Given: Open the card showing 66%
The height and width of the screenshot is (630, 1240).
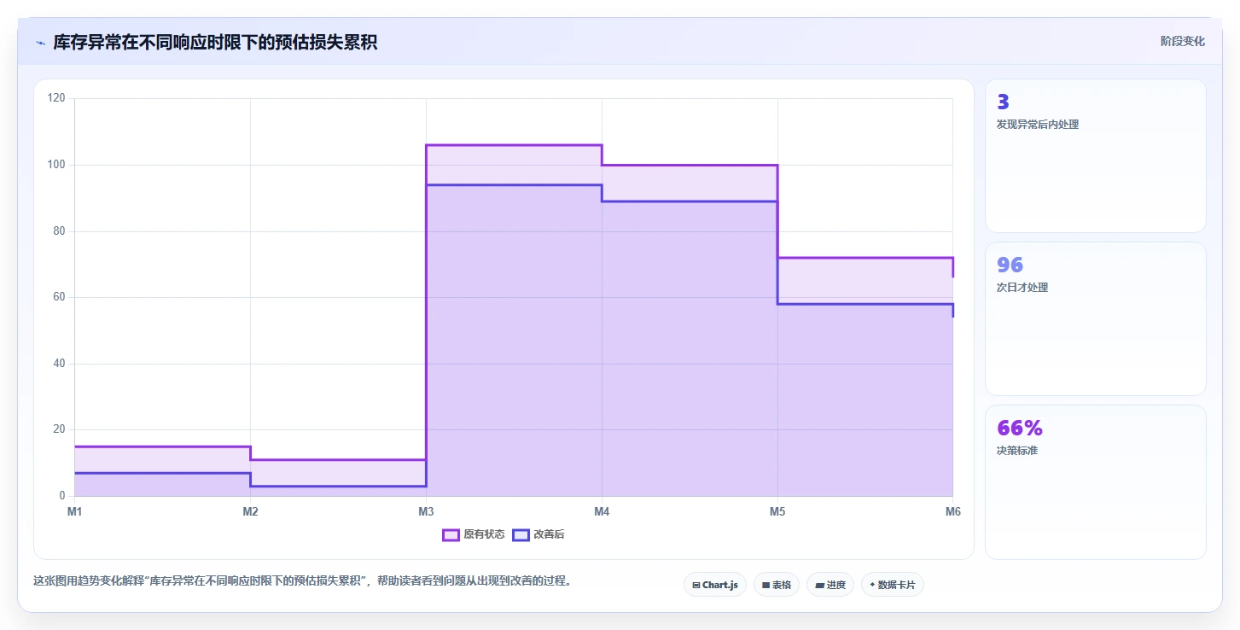Looking at the screenshot, I should tap(1095, 482).
